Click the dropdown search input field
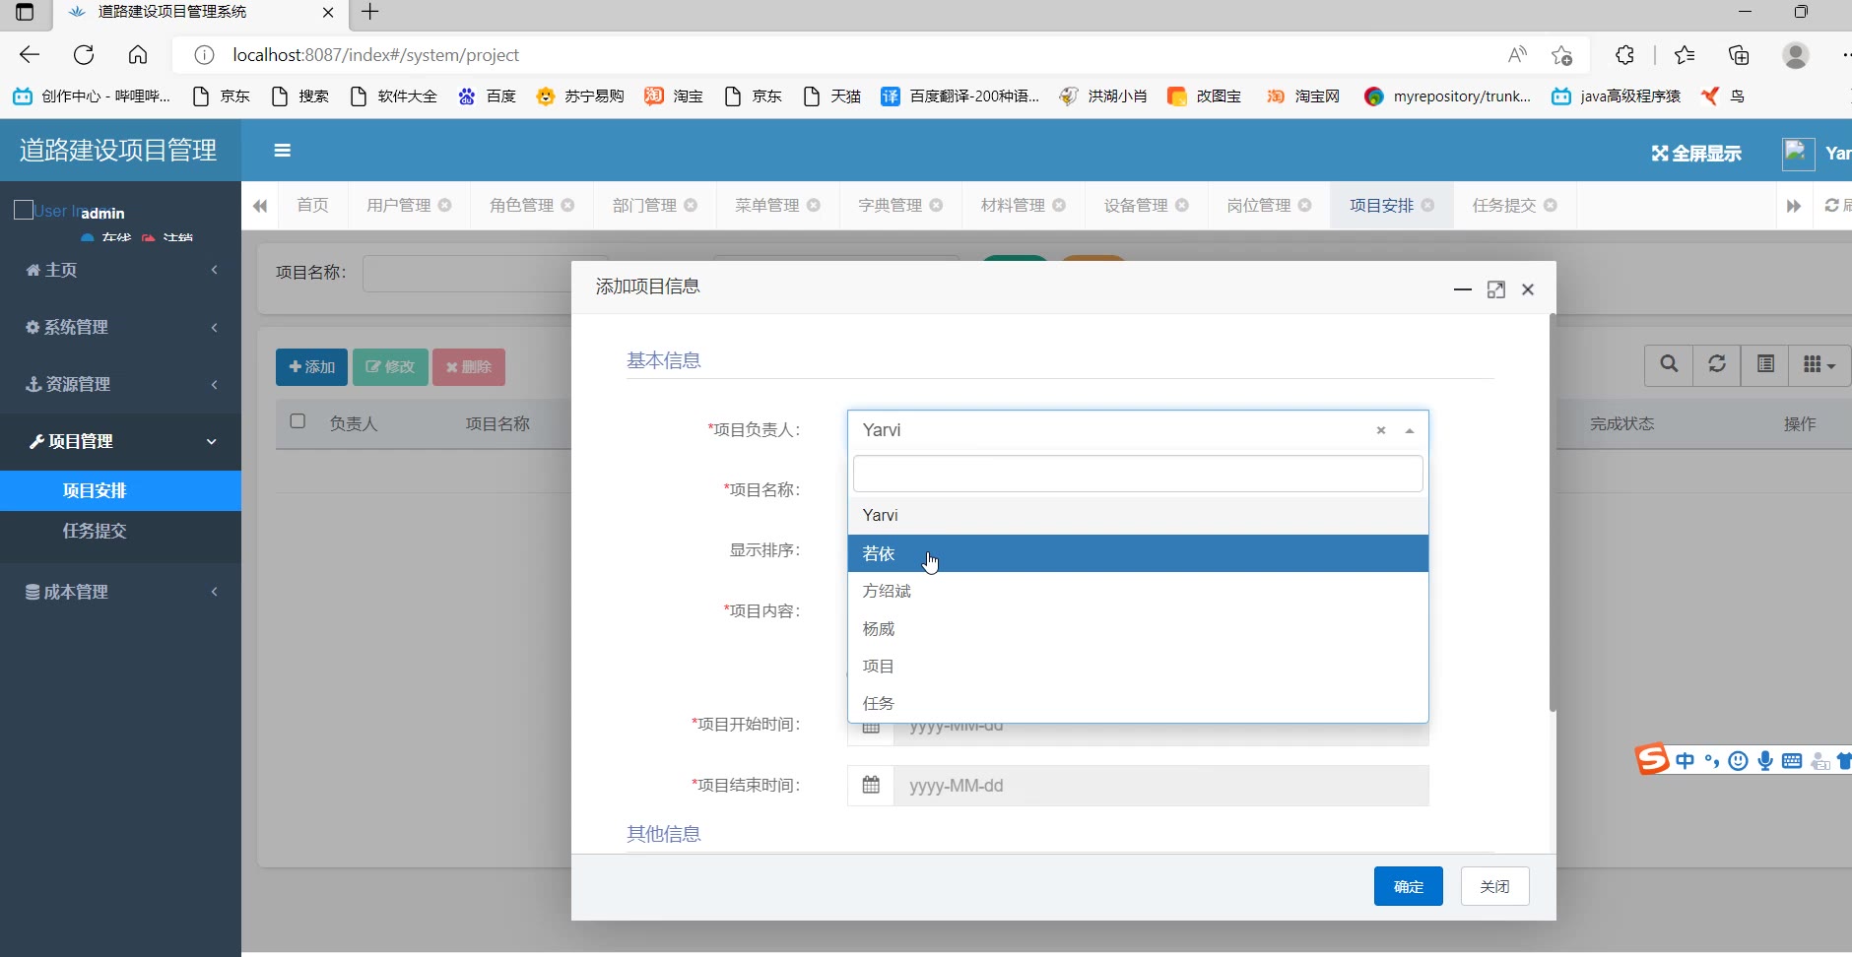 (x=1137, y=474)
